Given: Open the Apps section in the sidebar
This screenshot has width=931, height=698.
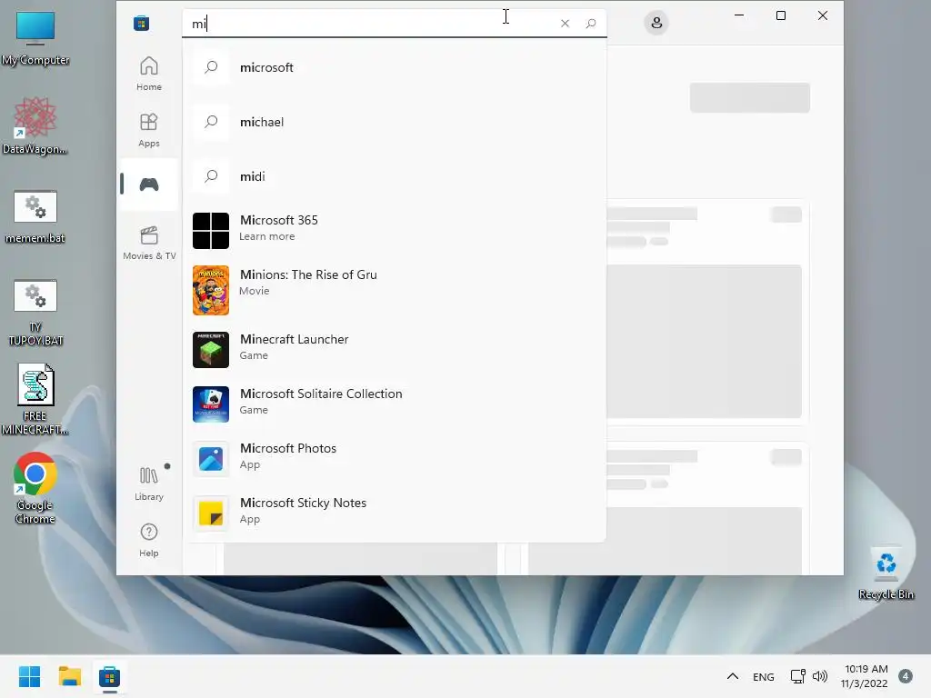Looking at the screenshot, I should click(x=148, y=130).
